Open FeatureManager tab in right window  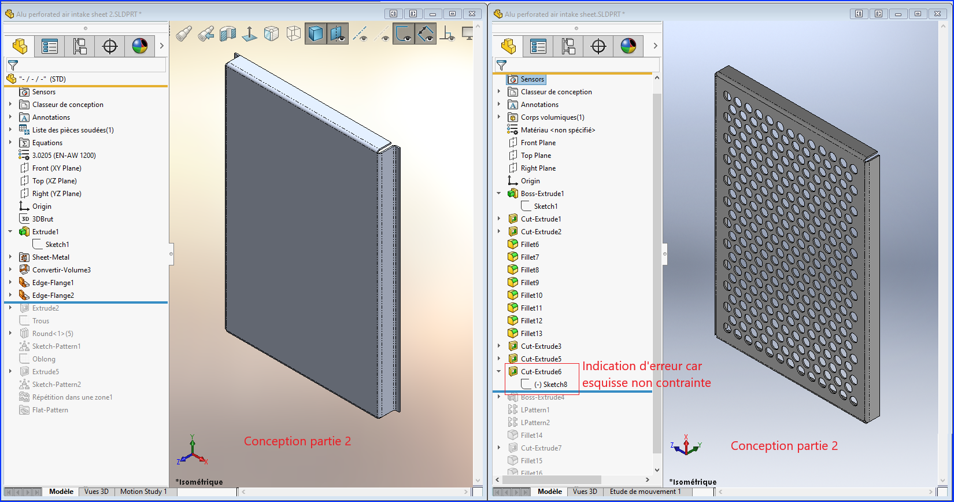click(508, 46)
